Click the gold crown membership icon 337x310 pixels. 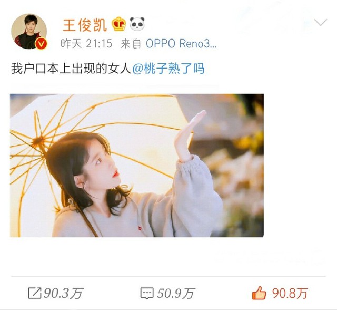coord(119,24)
